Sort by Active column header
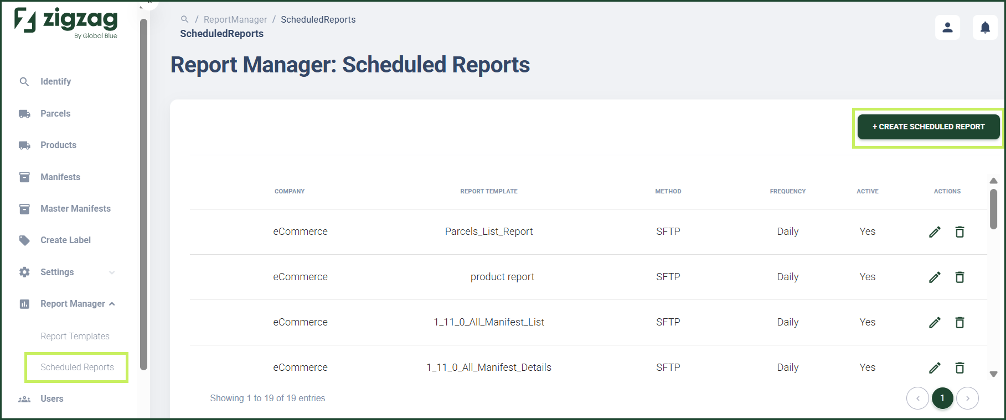 point(868,191)
